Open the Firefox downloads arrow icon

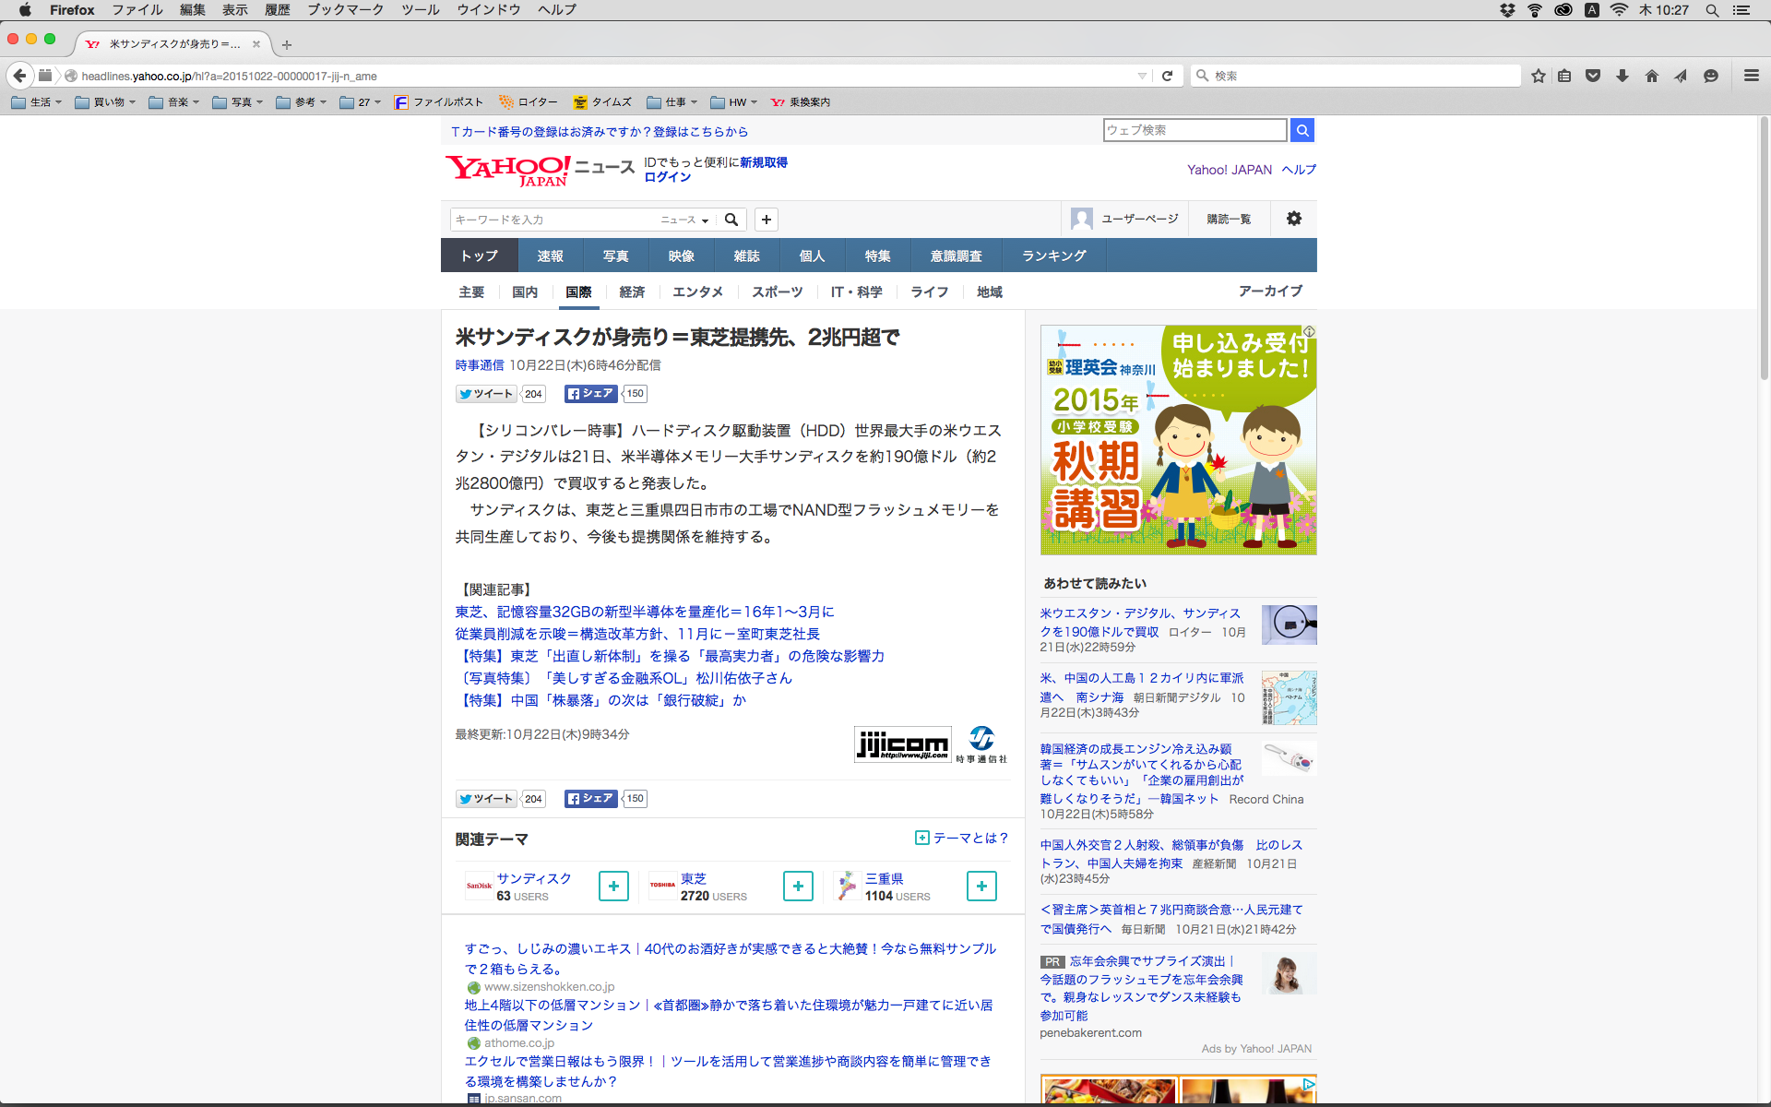point(1622,76)
